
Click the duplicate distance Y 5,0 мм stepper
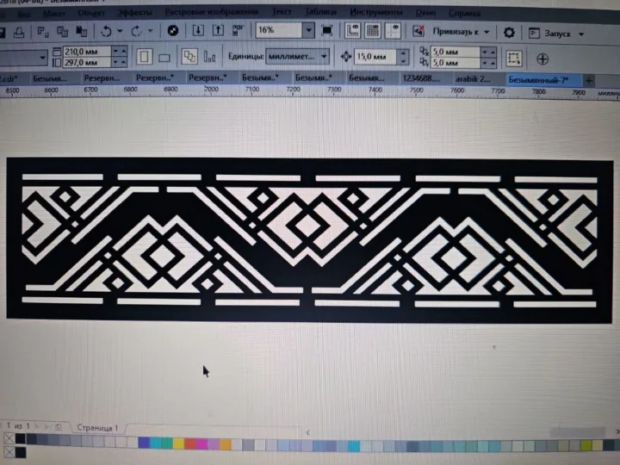click(x=488, y=63)
